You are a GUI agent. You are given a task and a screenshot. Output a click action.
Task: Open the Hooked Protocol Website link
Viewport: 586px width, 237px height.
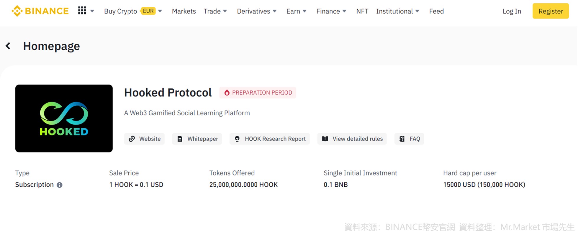[144, 139]
